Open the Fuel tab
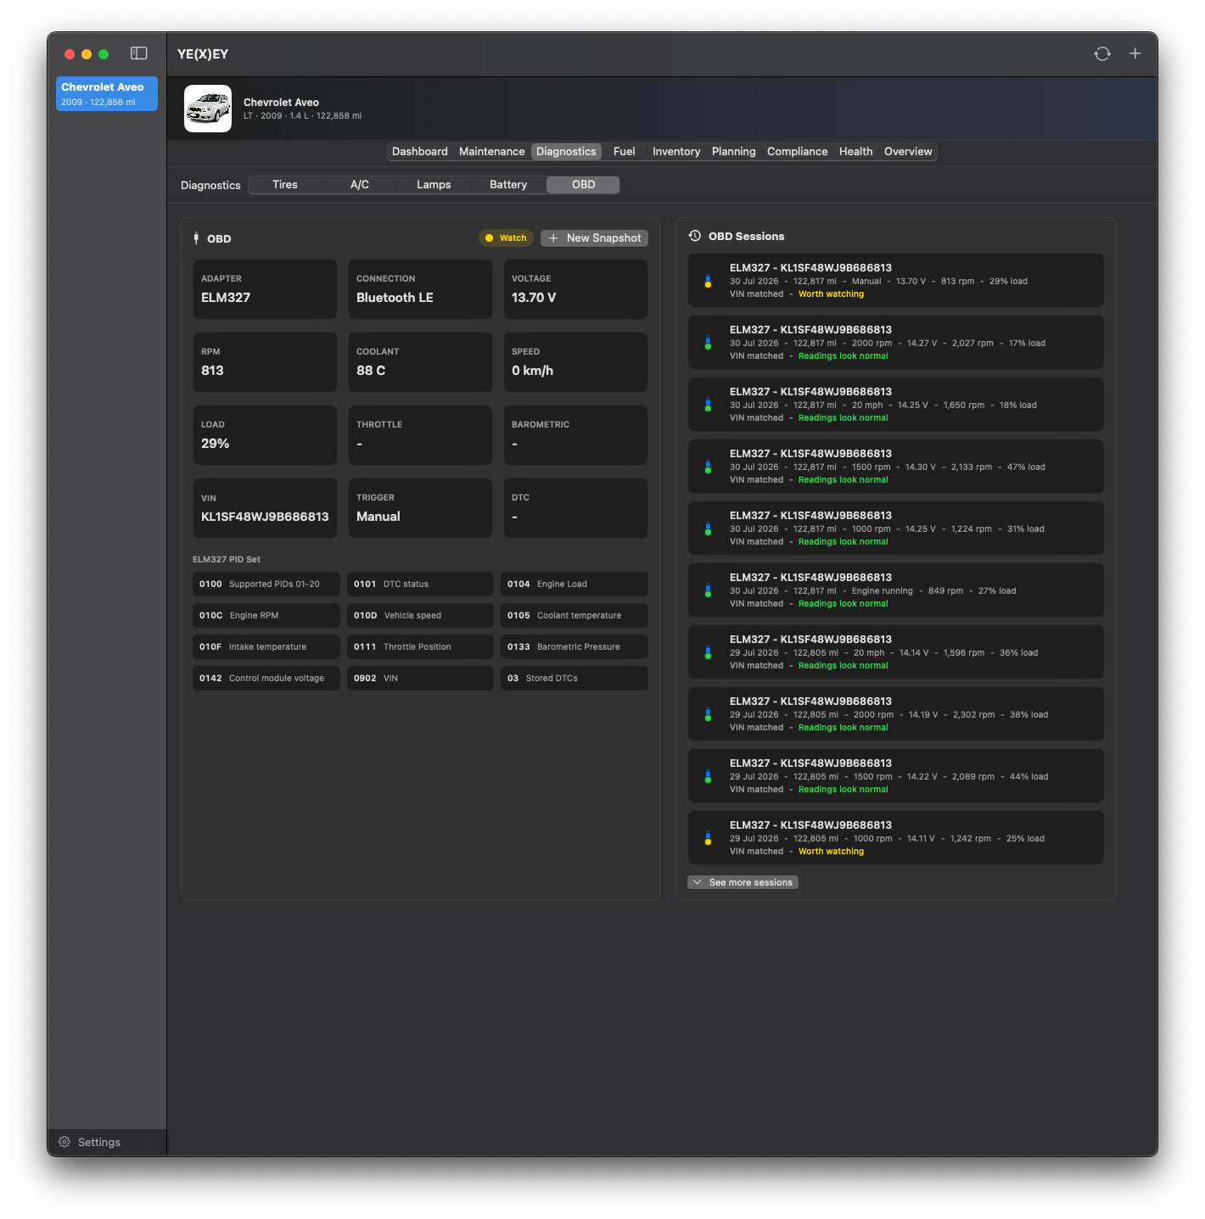 (624, 152)
